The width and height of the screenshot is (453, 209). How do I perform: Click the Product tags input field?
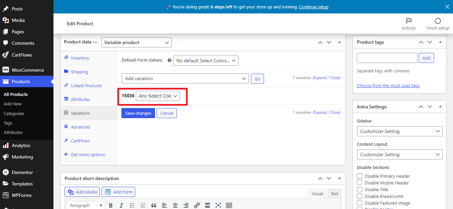[x=387, y=58]
